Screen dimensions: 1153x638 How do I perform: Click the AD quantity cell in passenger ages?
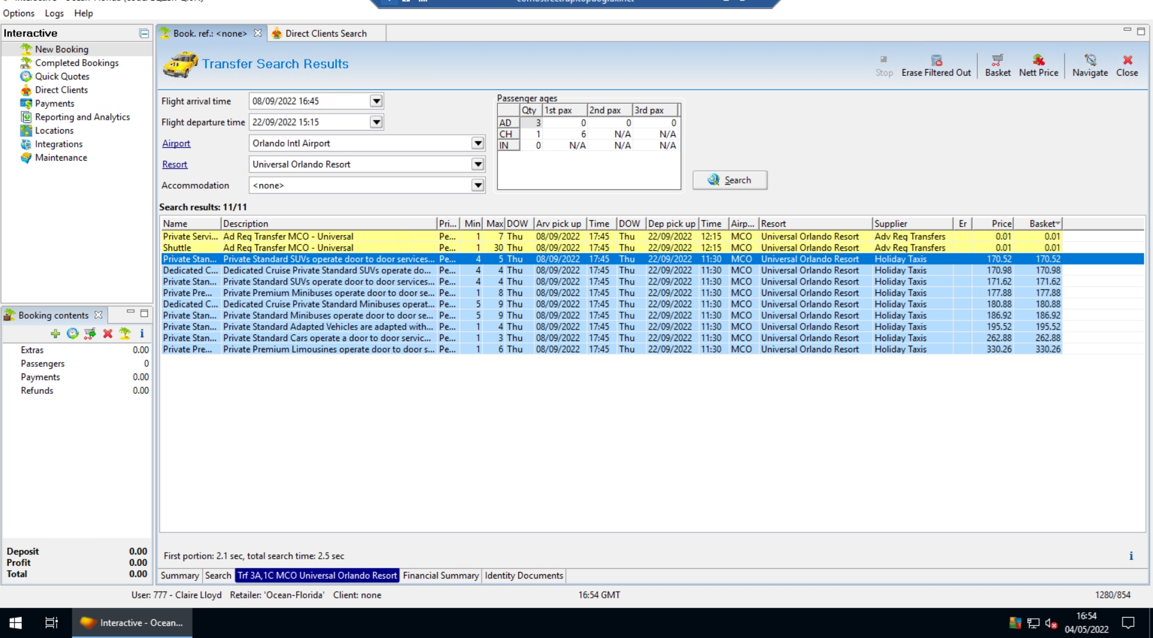point(531,123)
